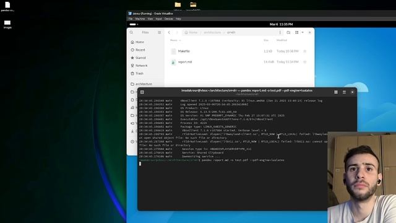The height and width of the screenshot is (223, 396).
Task: Open the VirtualBox Help menu
Action: pos(178,19)
